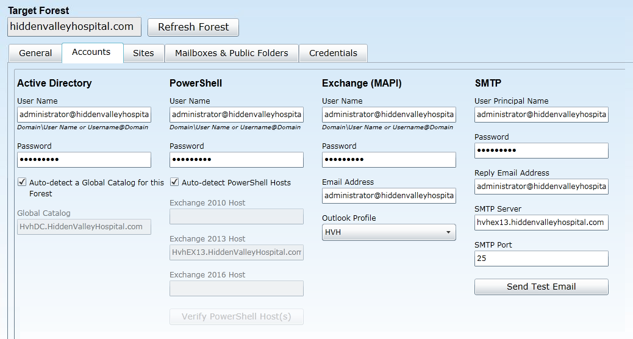Click the Refresh Forest button
Screen dimensions: 633x339
pyautogui.click(x=193, y=27)
